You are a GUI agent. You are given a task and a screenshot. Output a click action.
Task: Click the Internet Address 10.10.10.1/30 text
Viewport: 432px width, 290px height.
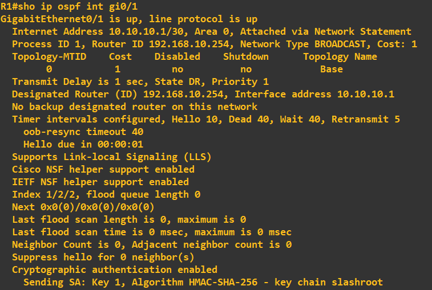point(88,31)
